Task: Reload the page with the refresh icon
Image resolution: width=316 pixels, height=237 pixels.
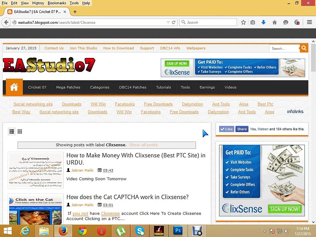Action: click(x=173, y=22)
